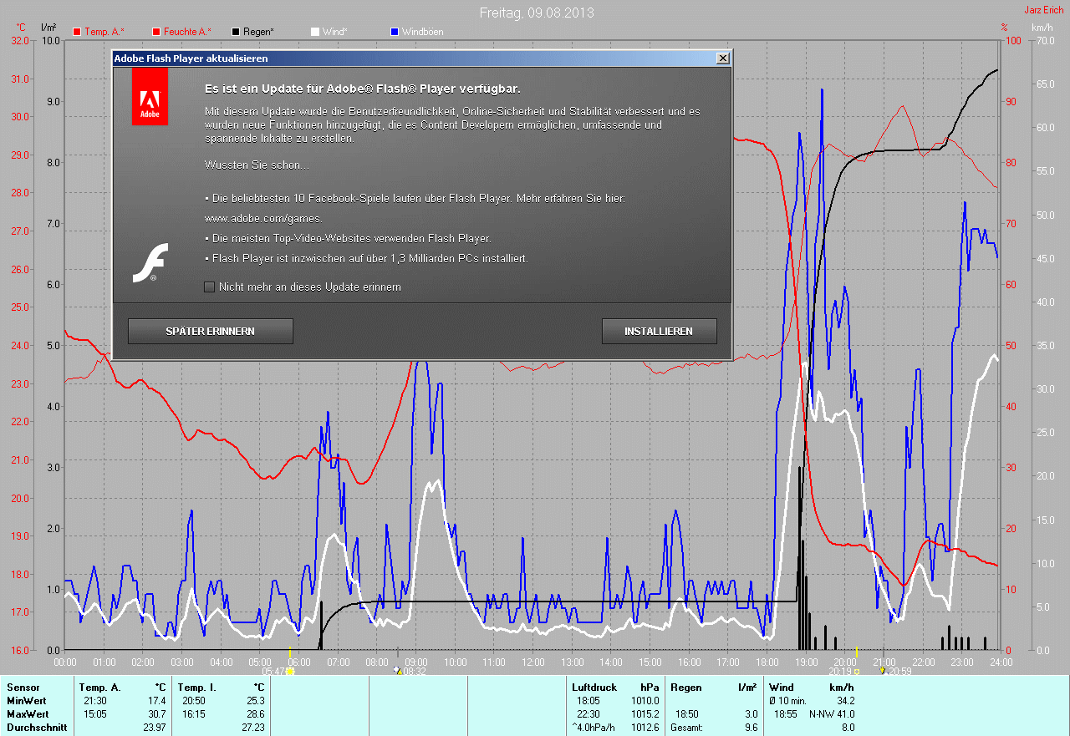The image size is (1070, 736).
Task: Click the wind gust entry 'N-NW 41.0'
Action: point(831,713)
